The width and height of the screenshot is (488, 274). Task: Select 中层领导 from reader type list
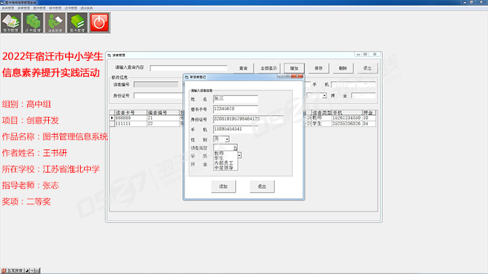[x=225, y=168]
